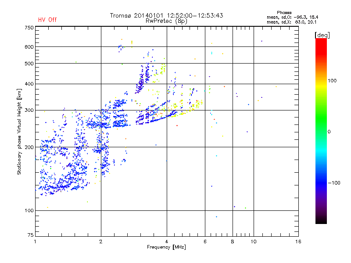Click the y-axis tick label '750'

[x=29, y=28]
